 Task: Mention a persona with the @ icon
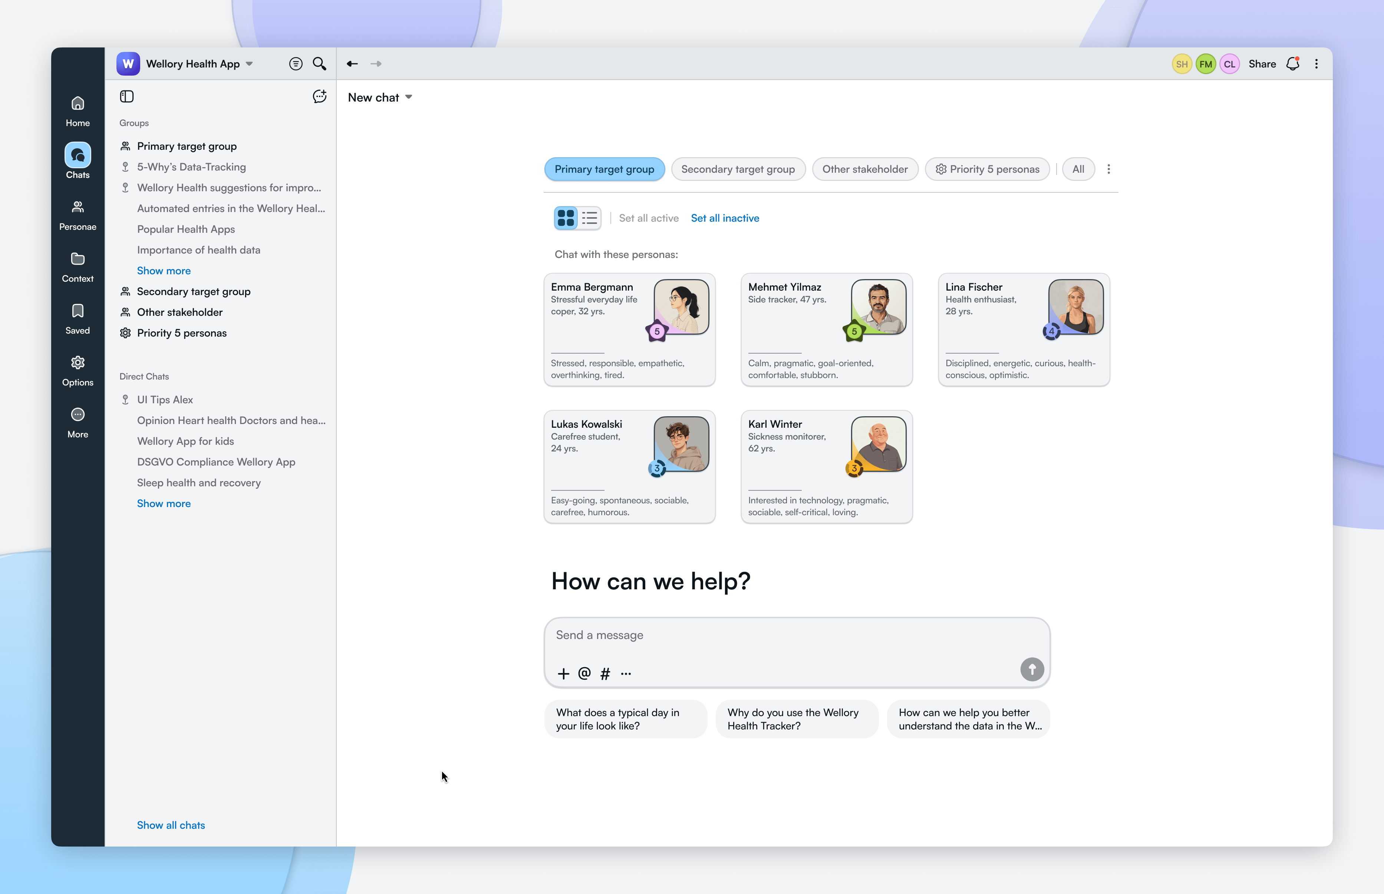tap(584, 673)
